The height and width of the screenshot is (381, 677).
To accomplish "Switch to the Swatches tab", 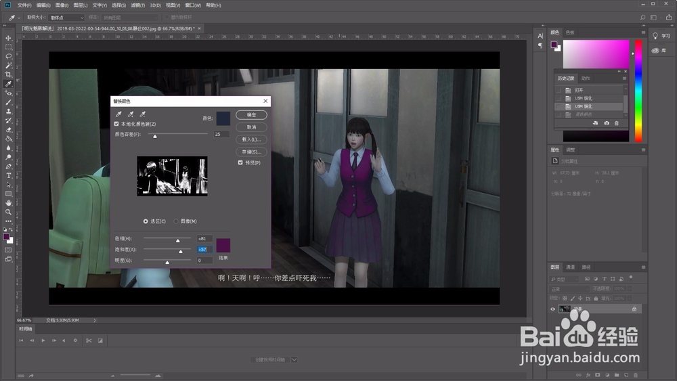I will pyautogui.click(x=570, y=32).
